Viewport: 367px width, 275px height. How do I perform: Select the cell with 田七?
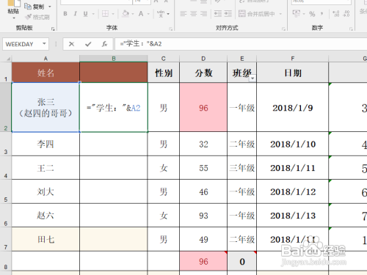click(46, 239)
